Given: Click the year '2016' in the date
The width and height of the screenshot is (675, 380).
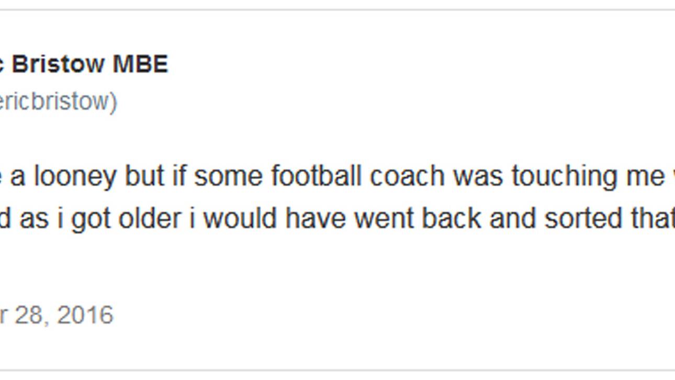Looking at the screenshot, I should 85,315.
